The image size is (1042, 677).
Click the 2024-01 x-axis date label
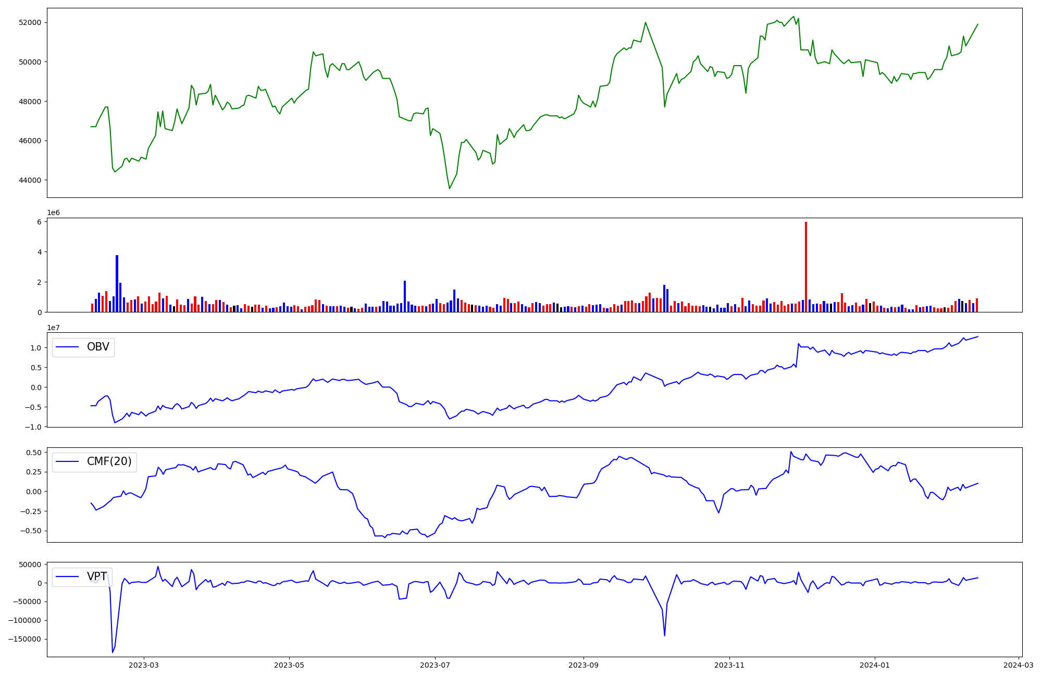coord(874,665)
